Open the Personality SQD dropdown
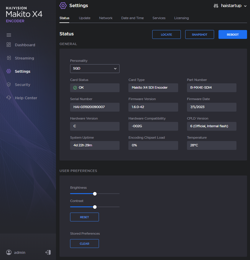250x260 pixels. coord(95,68)
